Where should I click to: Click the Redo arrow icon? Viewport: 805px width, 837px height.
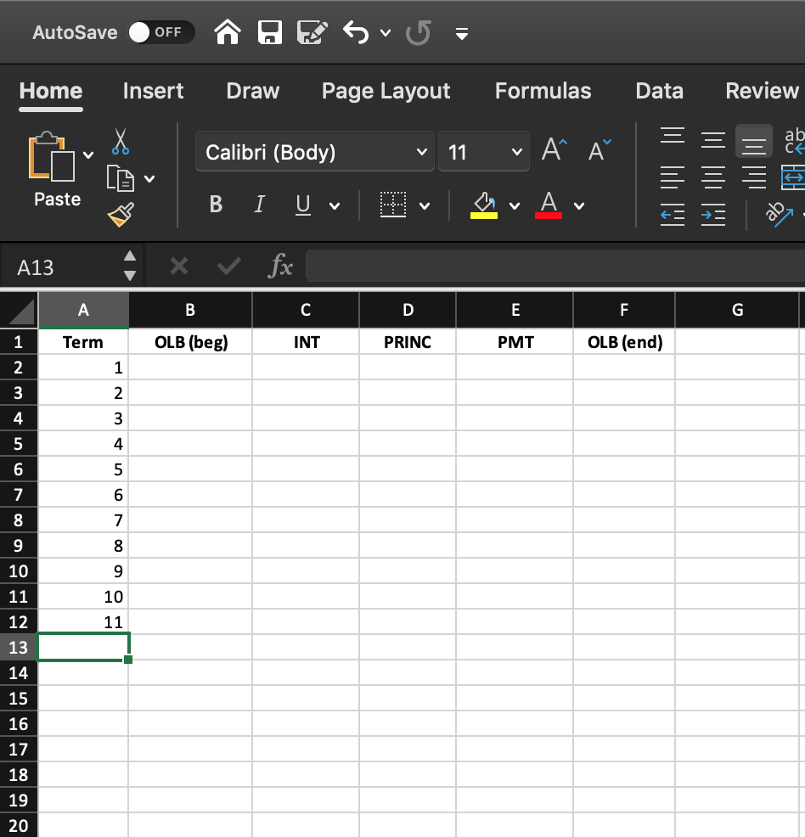418,32
